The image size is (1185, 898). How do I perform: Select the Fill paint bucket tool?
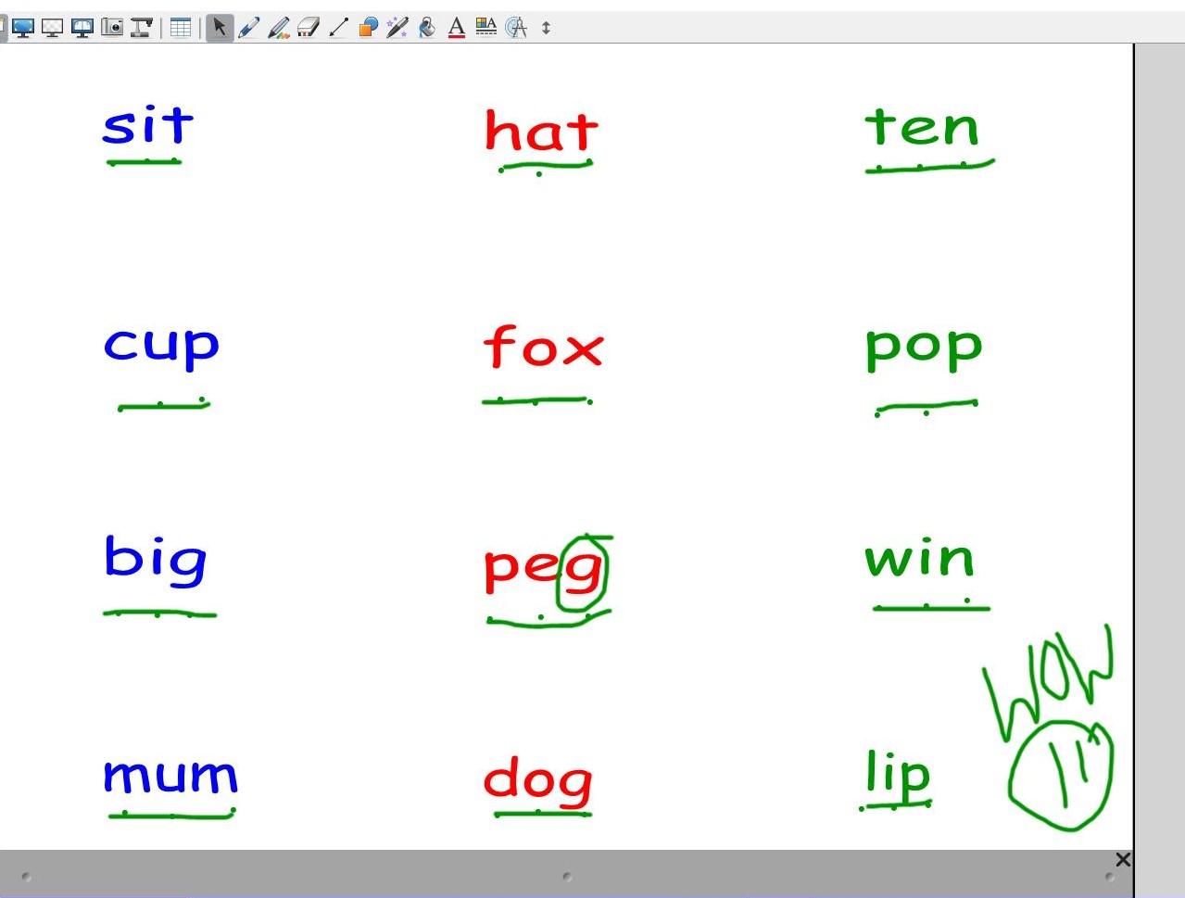click(x=426, y=28)
